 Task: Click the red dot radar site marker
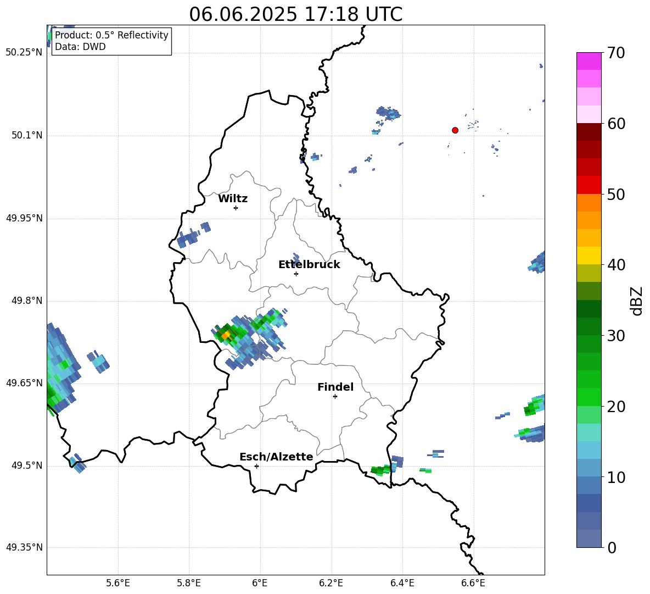pyautogui.click(x=455, y=130)
